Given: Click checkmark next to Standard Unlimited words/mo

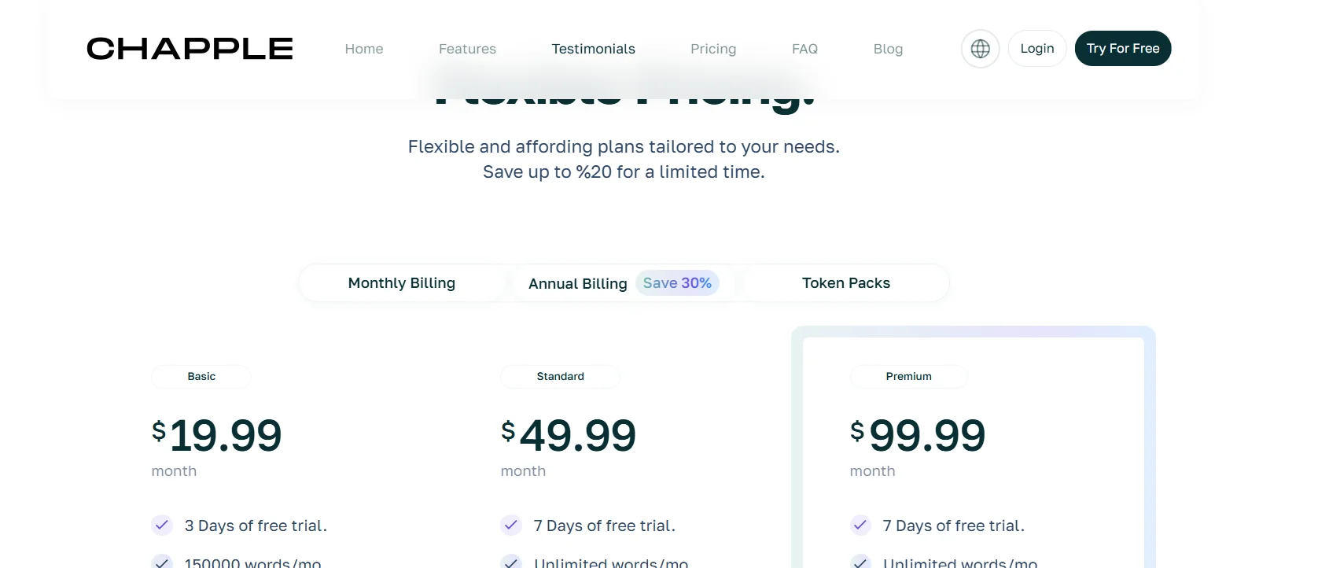Looking at the screenshot, I should point(511,562).
